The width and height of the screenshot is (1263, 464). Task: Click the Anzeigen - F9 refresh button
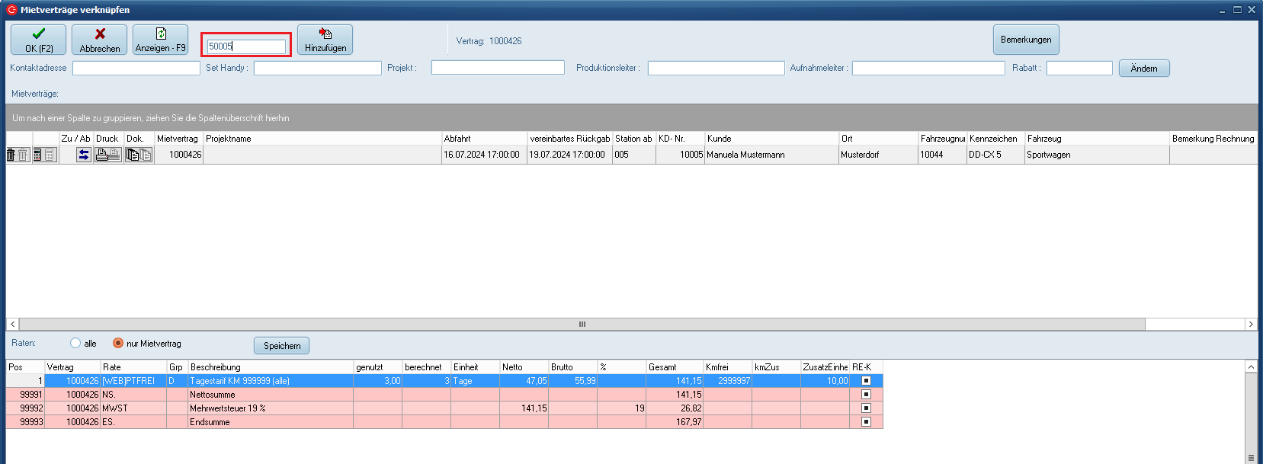(x=160, y=40)
